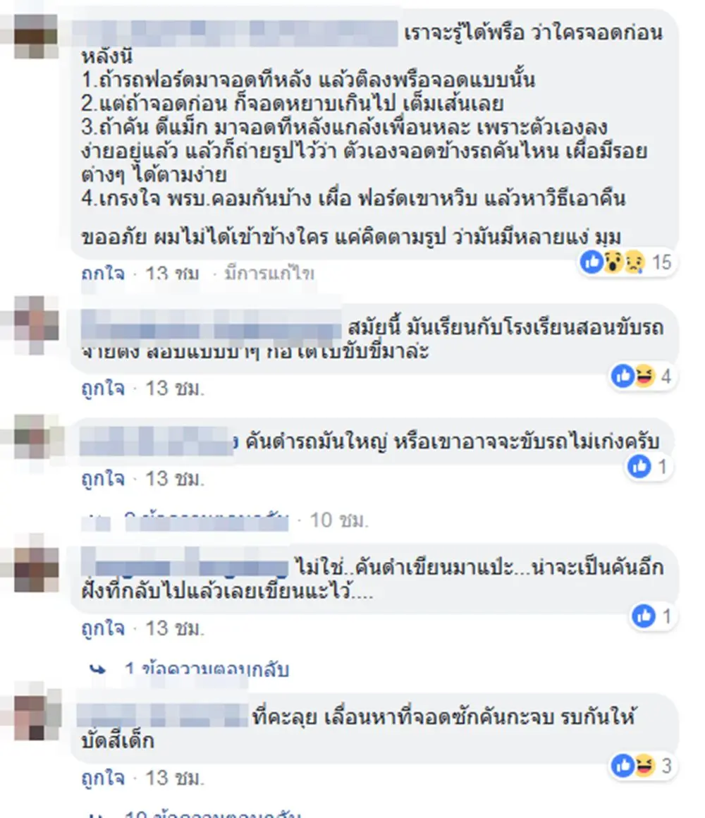Click the laughing emoji beside count 4
705x818 pixels.
coord(644,376)
